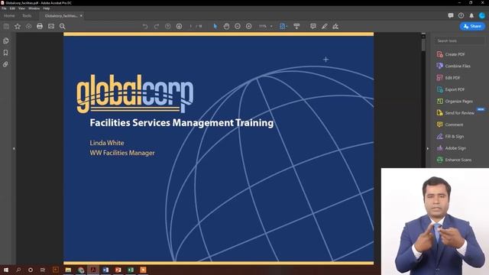Open the find text magnifier
The image size is (489, 275).
coord(63,27)
